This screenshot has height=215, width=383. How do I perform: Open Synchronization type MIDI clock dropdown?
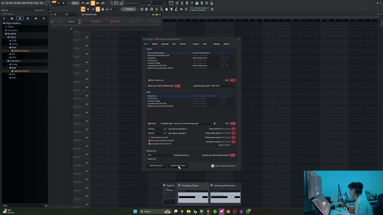(x=223, y=86)
